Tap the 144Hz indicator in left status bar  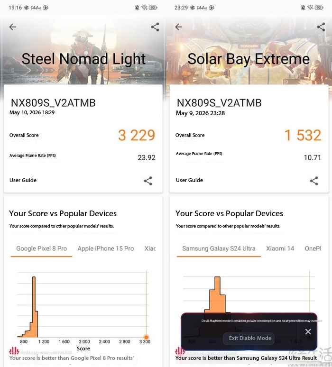(36, 8)
